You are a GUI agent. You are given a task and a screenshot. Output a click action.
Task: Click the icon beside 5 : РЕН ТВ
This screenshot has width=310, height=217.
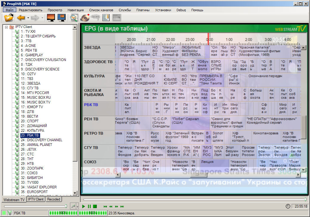pos(17,50)
